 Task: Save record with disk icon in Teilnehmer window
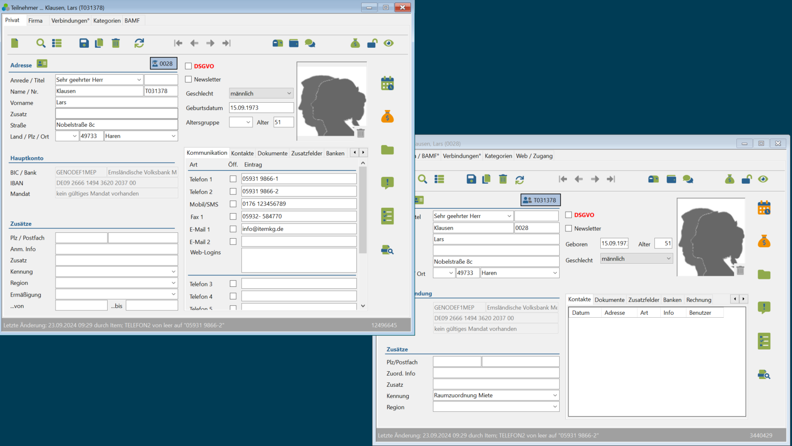coord(84,43)
